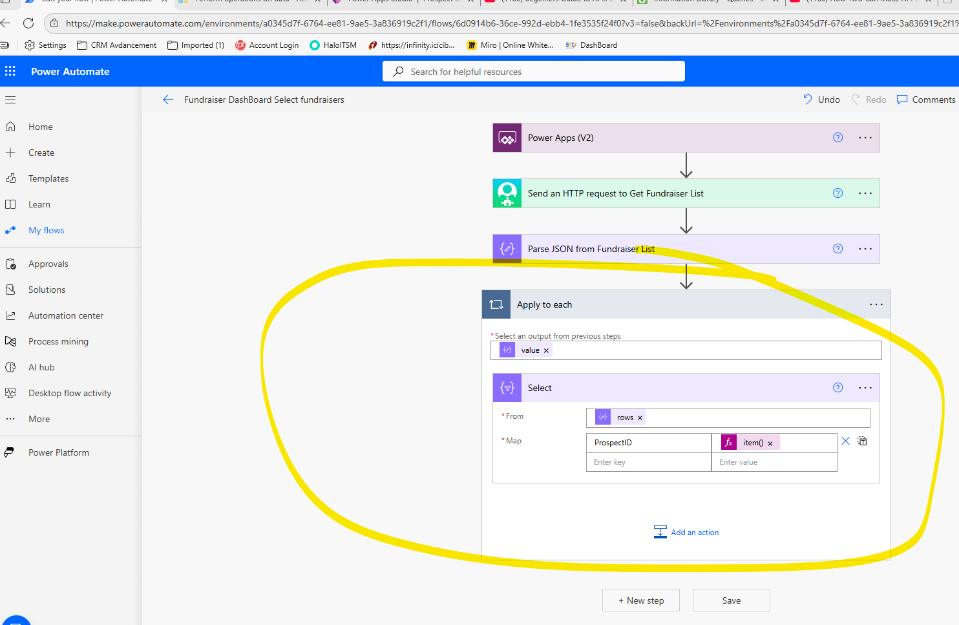Click the item() fx expression token
The height and width of the screenshot is (625, 959).
point(750,443)
